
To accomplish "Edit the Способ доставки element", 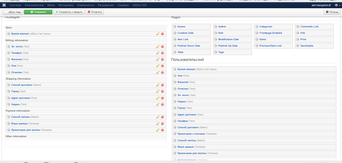I will point(158,85).
